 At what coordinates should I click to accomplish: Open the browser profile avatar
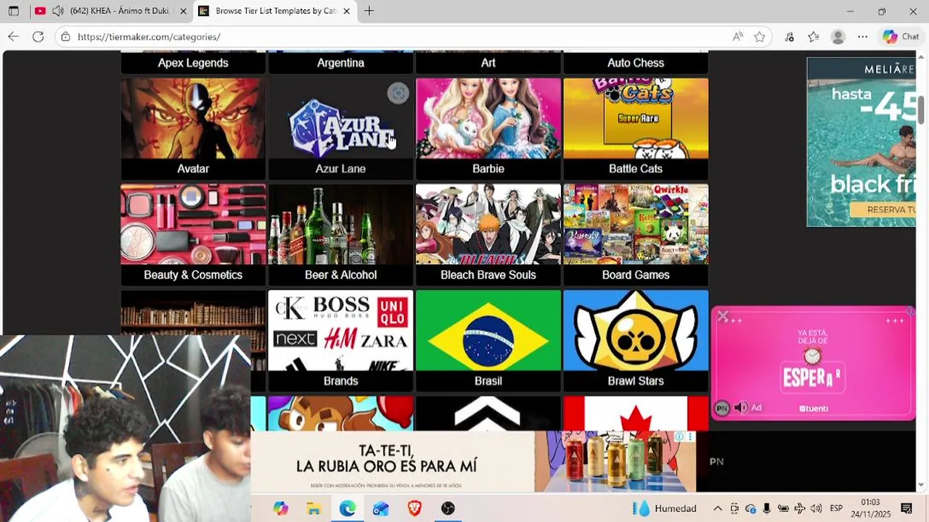[838, 36]
